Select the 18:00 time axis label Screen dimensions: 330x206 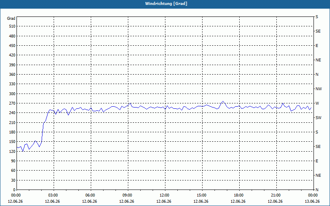pyautogui.click(x=239, y=195)
